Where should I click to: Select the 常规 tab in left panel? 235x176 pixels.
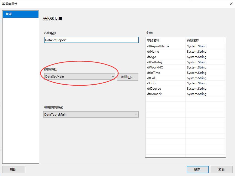coord(21,14)
